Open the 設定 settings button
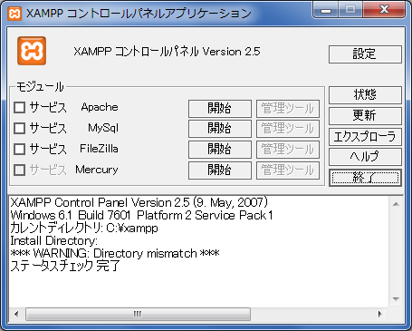 click(365, 54)
